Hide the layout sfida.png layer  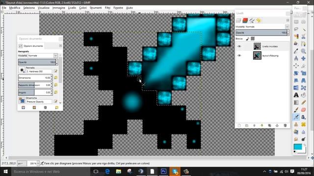[x=239, y=55]
